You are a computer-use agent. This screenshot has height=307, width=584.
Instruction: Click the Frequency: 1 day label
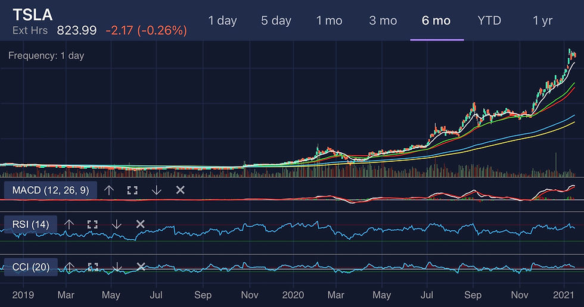tap(46, 56)
